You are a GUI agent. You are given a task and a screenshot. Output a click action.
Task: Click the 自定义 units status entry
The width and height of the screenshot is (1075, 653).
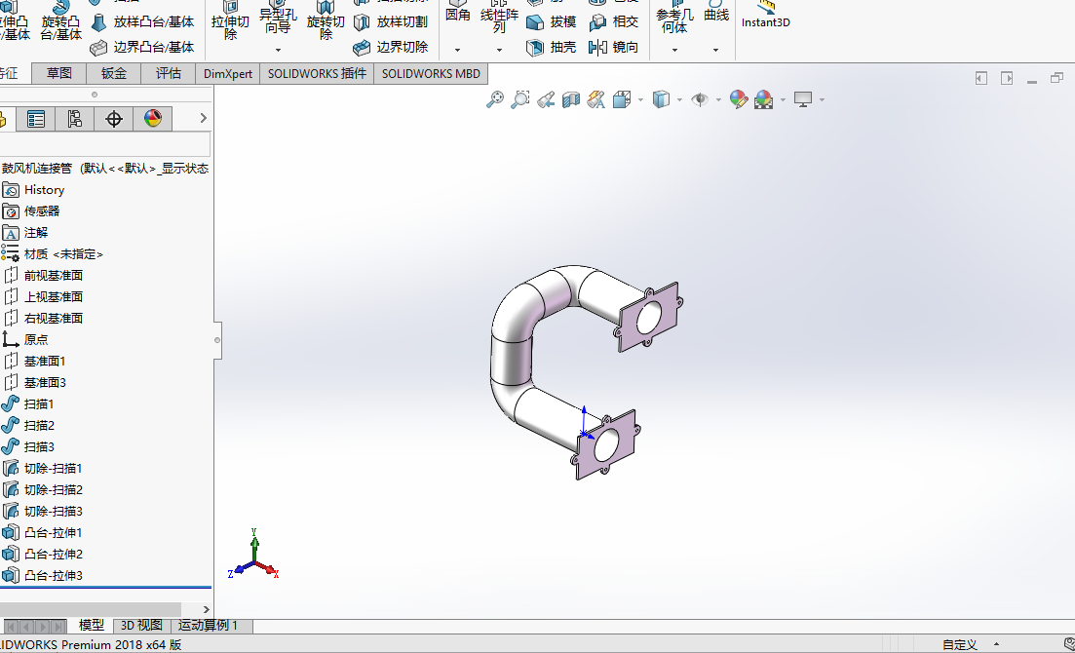pos(959,645)
